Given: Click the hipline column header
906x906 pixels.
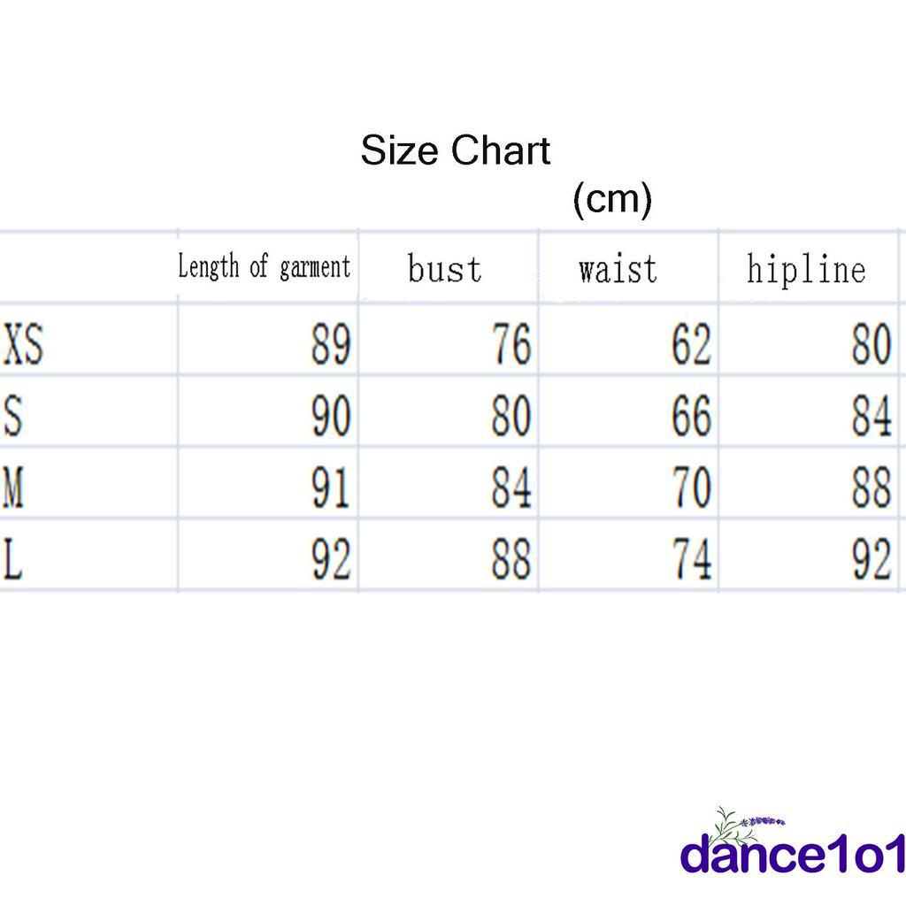Looking at the screenshot, I should [x=805, y=269].
